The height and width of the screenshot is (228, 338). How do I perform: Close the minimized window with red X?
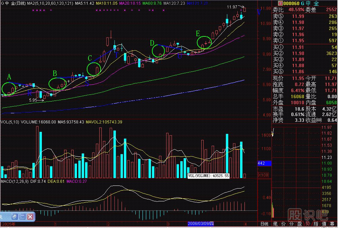[x=30, y=216]
